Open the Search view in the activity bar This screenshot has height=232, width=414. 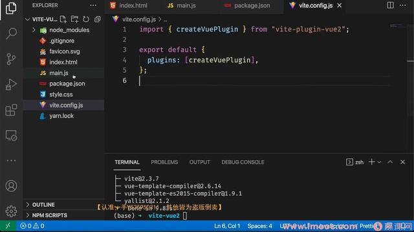click(x=11, y=34)
